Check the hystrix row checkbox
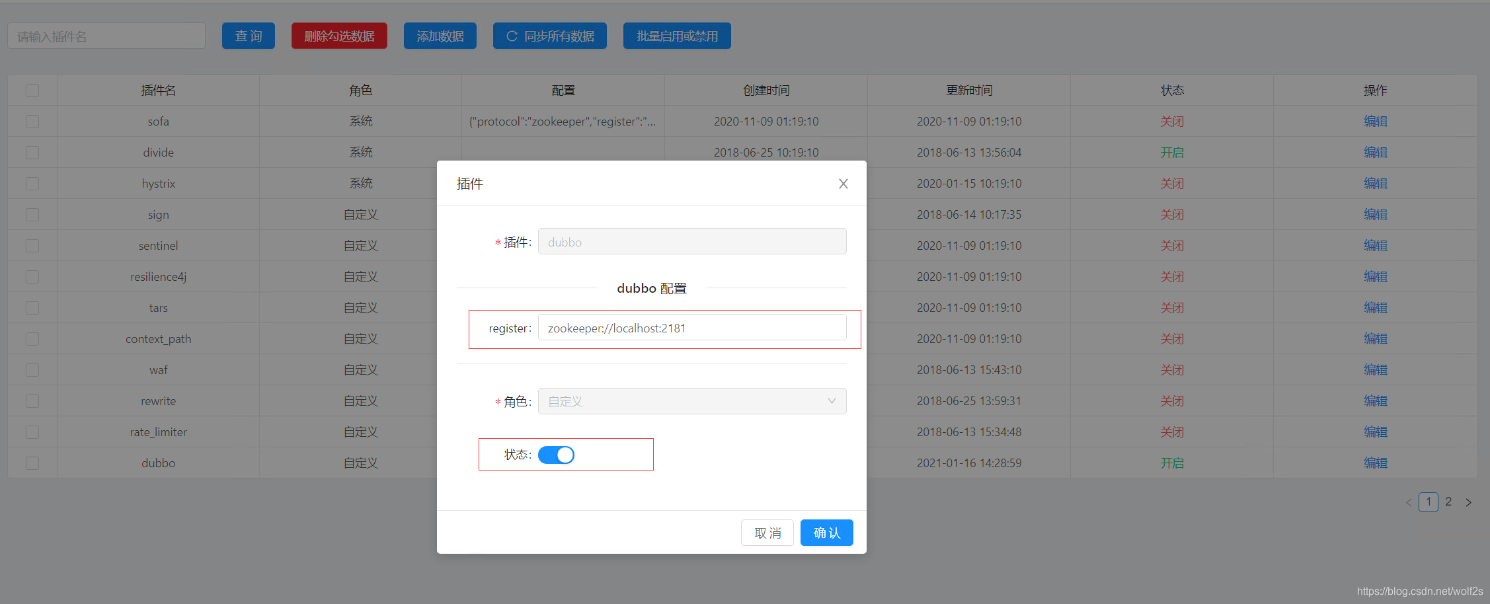The width and height of the screenshot is (1490, 604). click(x=32, y=183)
